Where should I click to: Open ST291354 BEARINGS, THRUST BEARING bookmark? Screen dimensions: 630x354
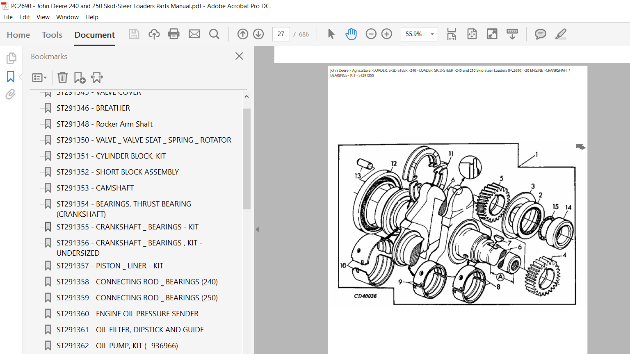pyautogui.click(x=124, y=209)
